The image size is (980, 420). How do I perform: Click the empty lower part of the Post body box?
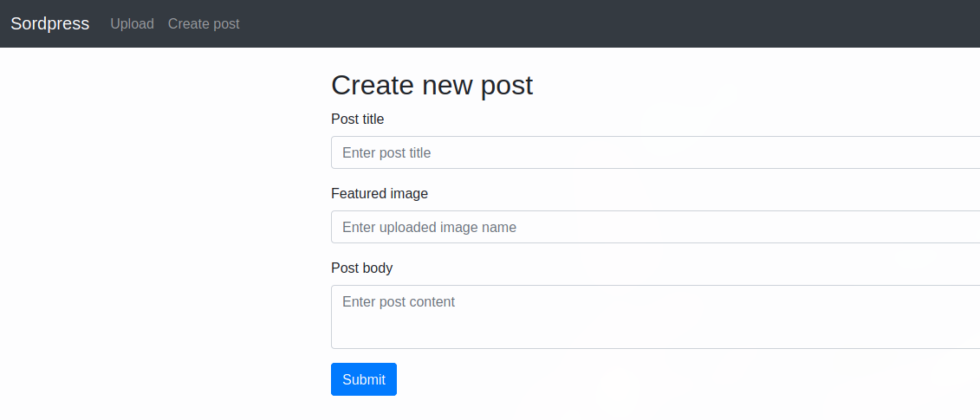(656, 332)
